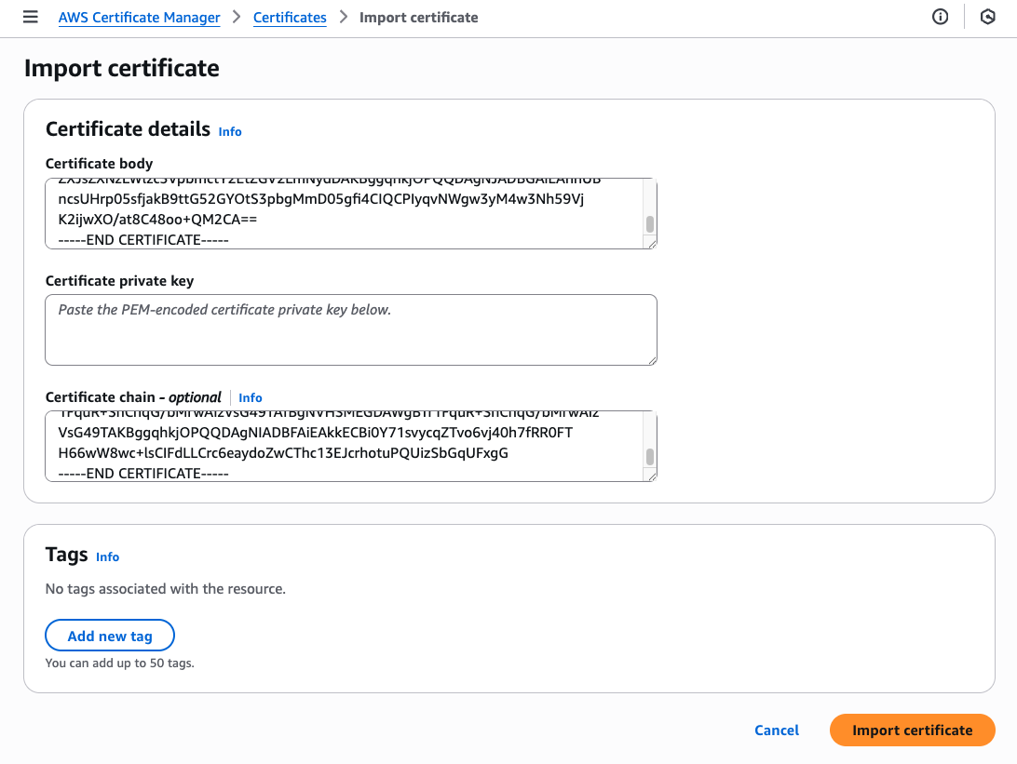
Task: Click the resize grip on Certificate body field
Action: (x=653, y=245)
